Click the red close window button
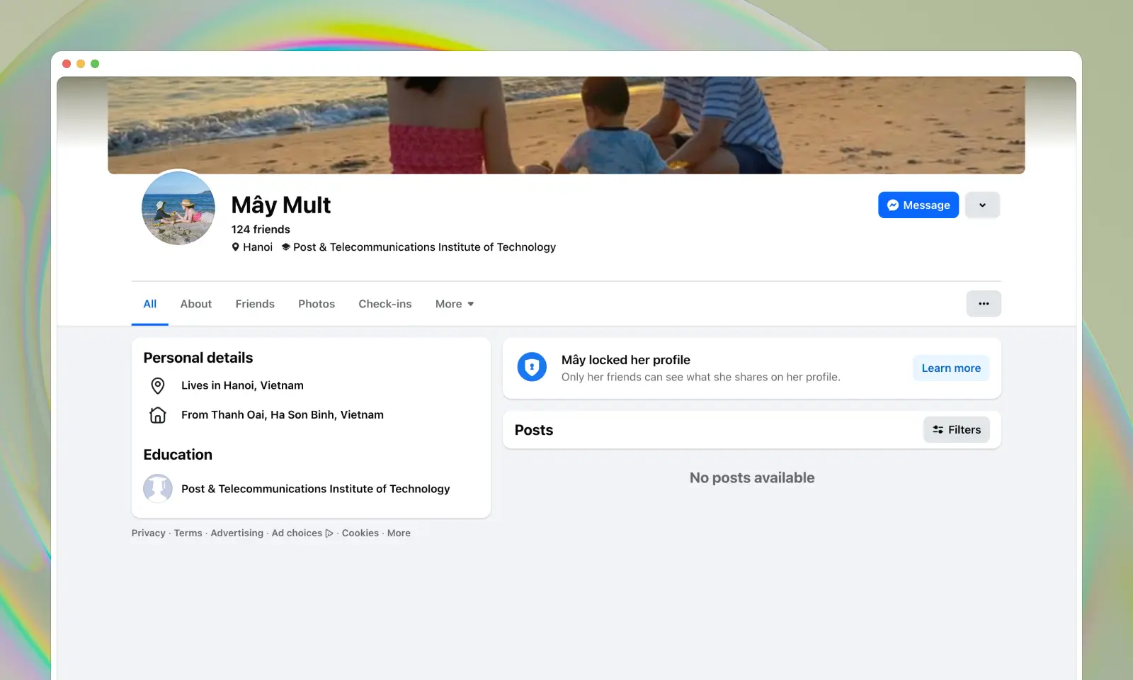 (67, 64)
